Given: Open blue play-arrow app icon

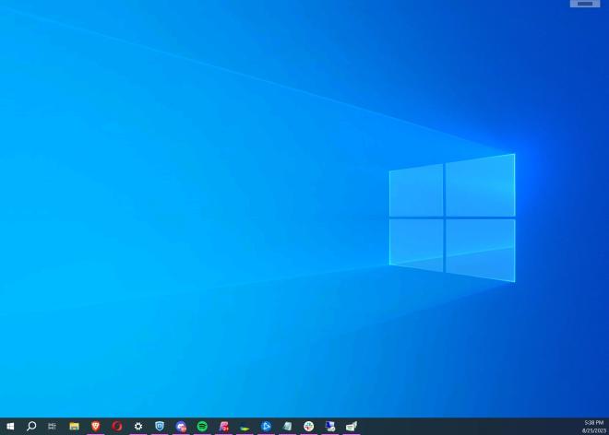Looking at the screenshot, I should [x=266, y=427].
